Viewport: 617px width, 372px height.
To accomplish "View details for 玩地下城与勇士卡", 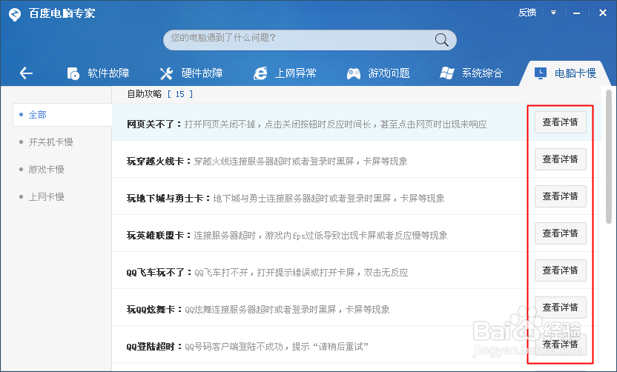I will [x=561, y=196].
